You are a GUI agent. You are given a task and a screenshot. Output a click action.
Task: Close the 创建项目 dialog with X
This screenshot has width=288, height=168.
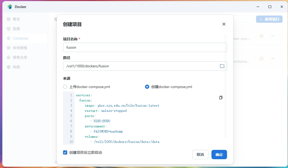pos(224,24)
